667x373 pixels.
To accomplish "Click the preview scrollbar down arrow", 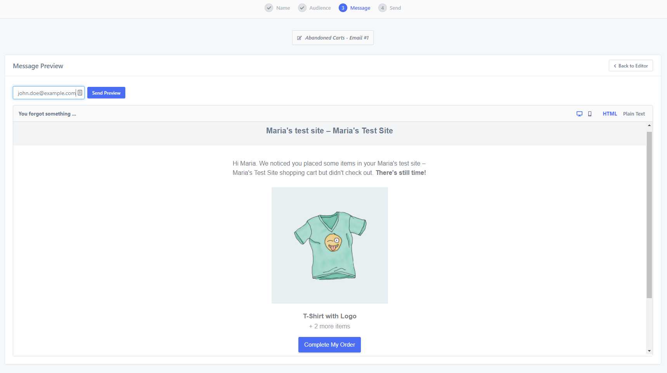I will pos(649,351).
